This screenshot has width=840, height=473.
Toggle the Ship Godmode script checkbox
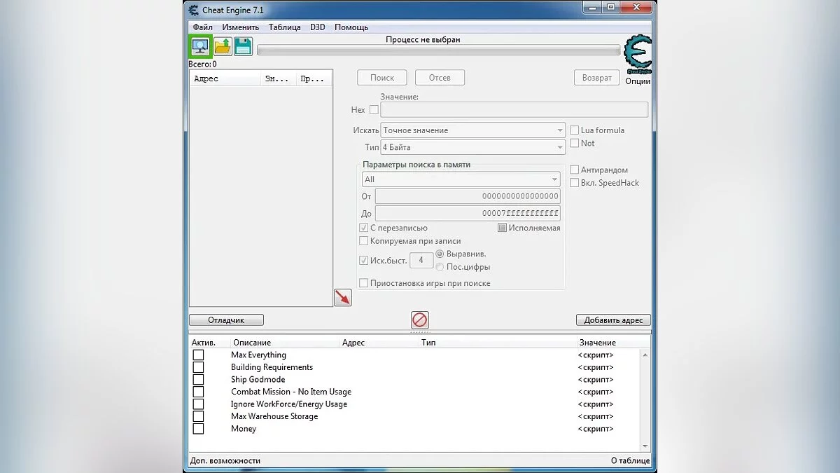[198, 380]
